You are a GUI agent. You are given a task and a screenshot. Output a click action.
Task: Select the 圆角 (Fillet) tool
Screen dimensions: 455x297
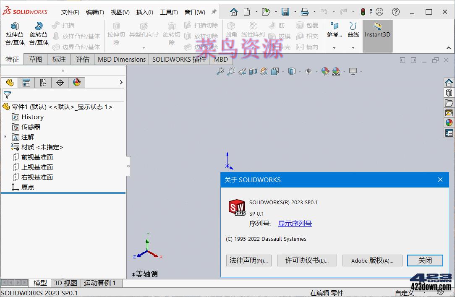(231, 29)
